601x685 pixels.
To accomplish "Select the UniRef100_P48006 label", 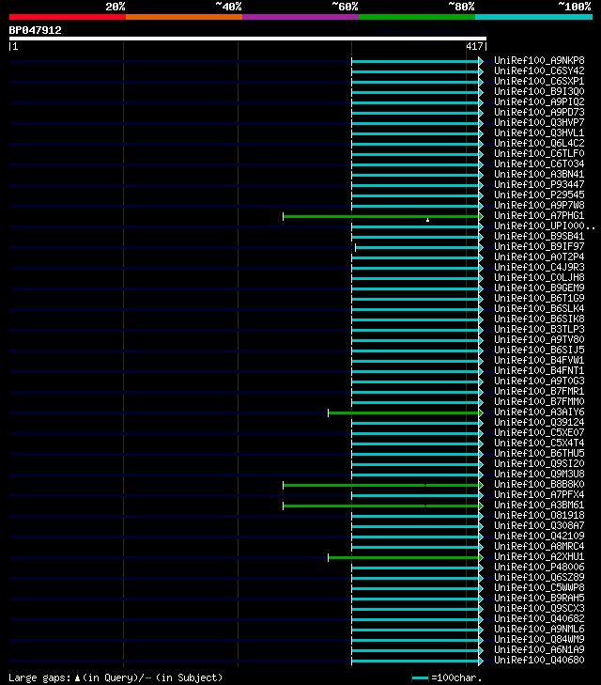I will pos(539,567).
